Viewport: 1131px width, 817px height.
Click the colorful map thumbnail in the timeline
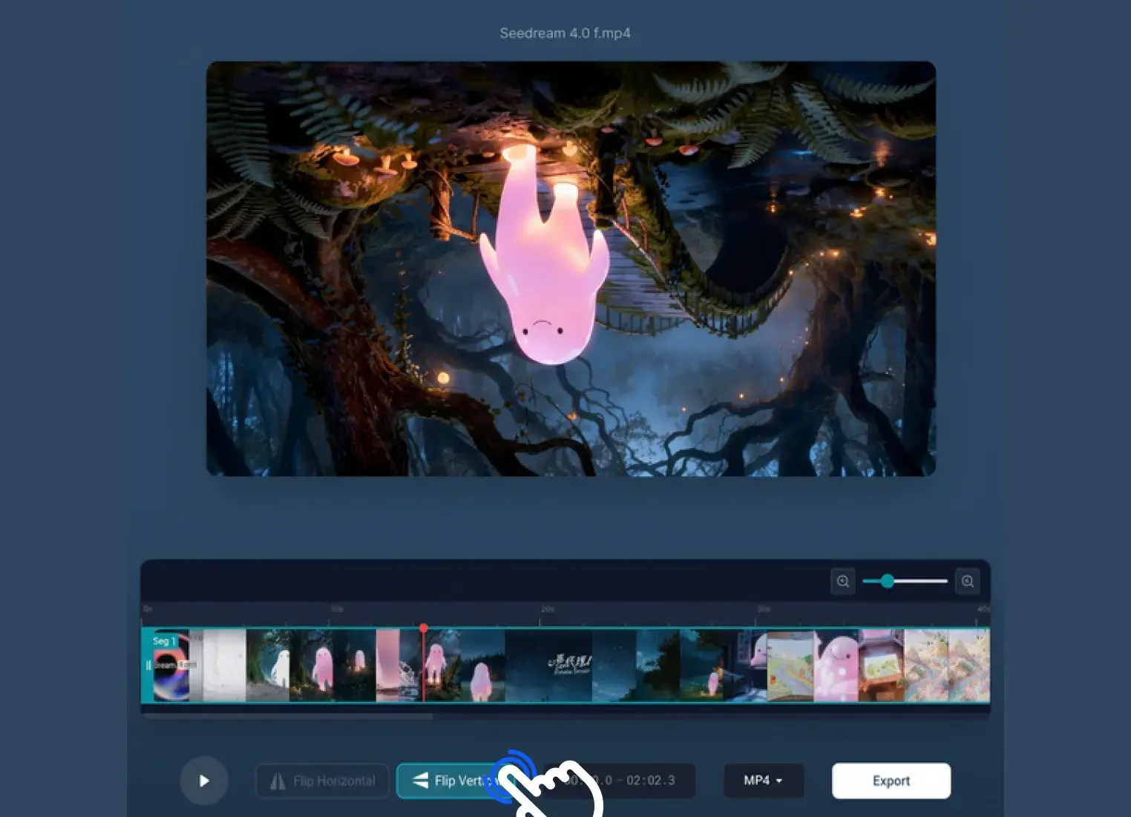tap(790, 665)
